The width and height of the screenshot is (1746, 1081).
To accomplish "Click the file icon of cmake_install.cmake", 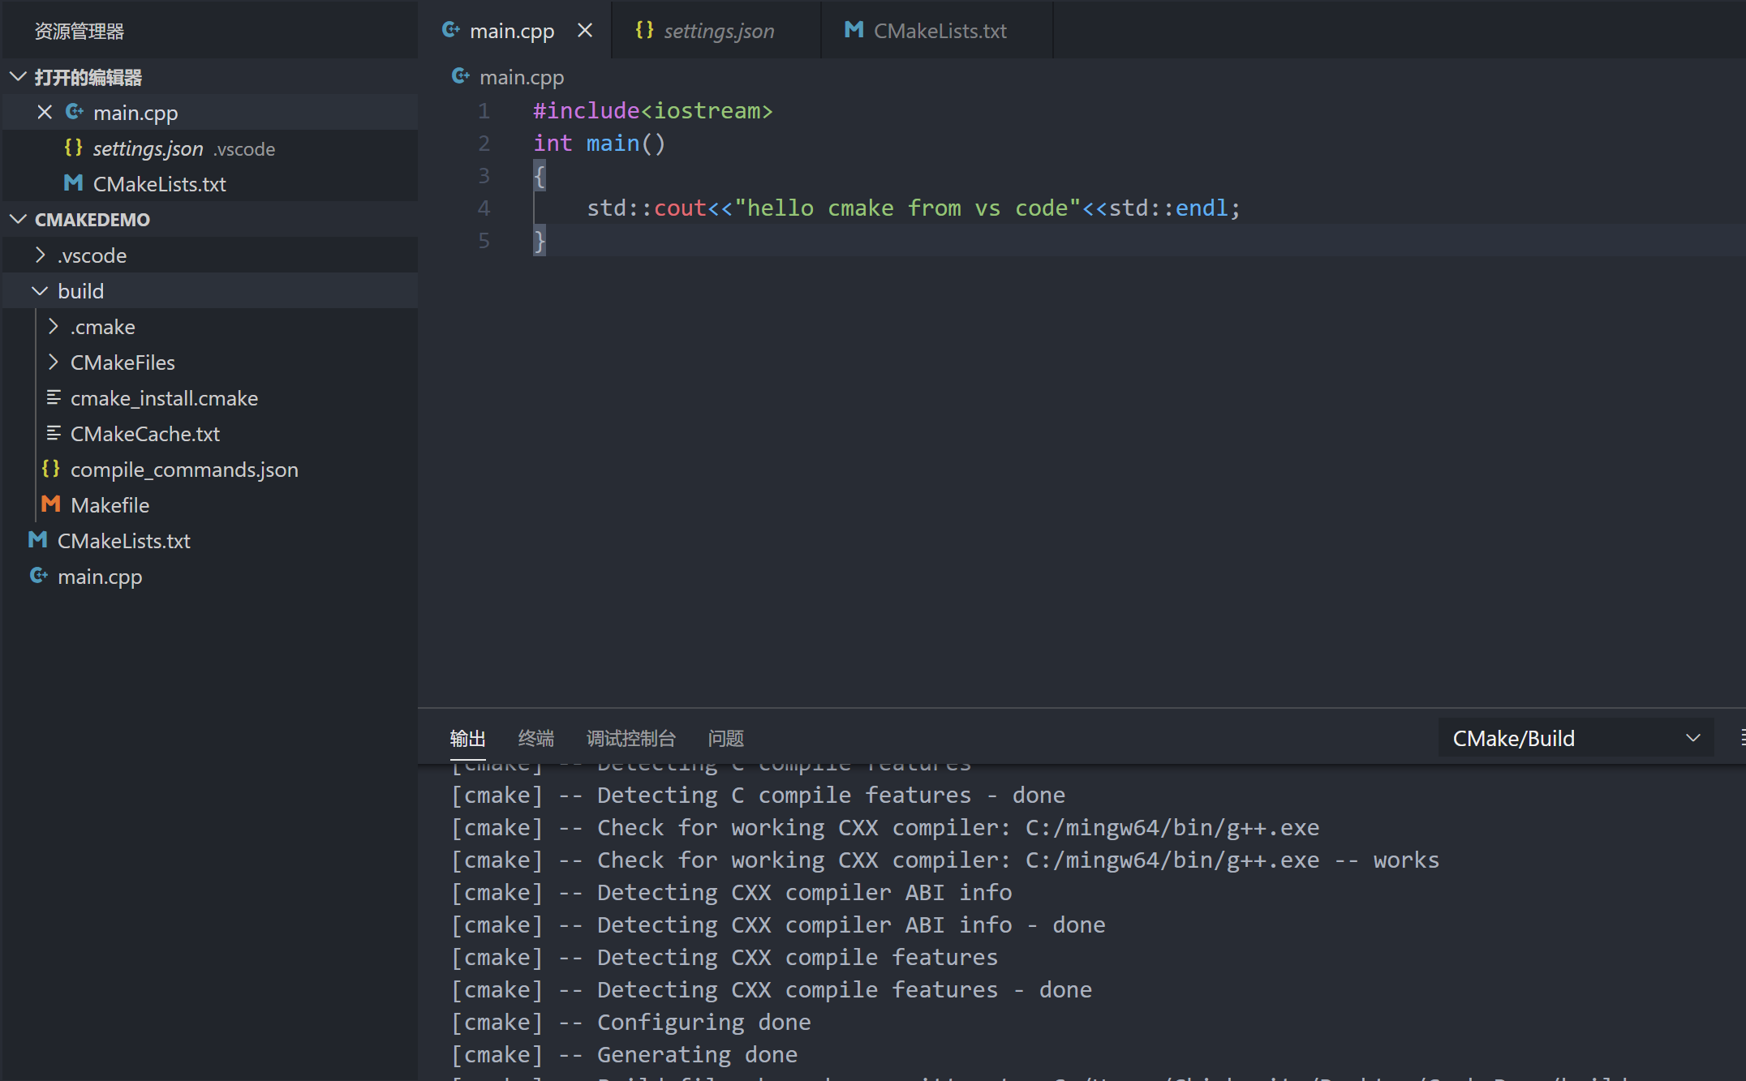I will pos(54,397).
